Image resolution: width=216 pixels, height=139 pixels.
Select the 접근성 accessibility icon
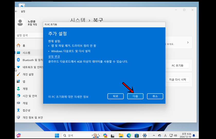click(x=18, y=110)
